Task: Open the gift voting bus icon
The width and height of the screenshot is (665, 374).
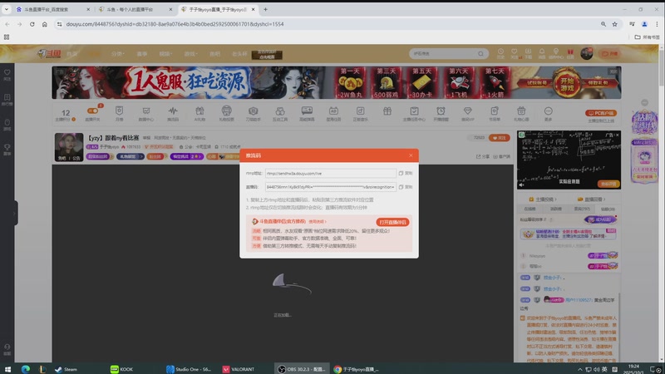Action: [x=226, y=111]
